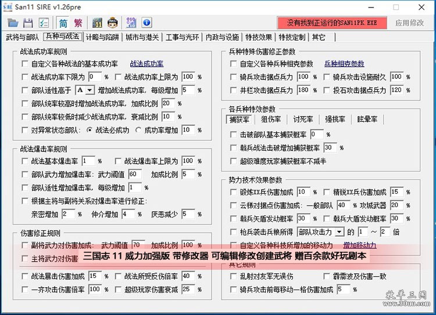The image size is (436, 315).
Task: Click the red 没有找到正运行的SAN11PK.EXE banner
Action: coord(332,23)
